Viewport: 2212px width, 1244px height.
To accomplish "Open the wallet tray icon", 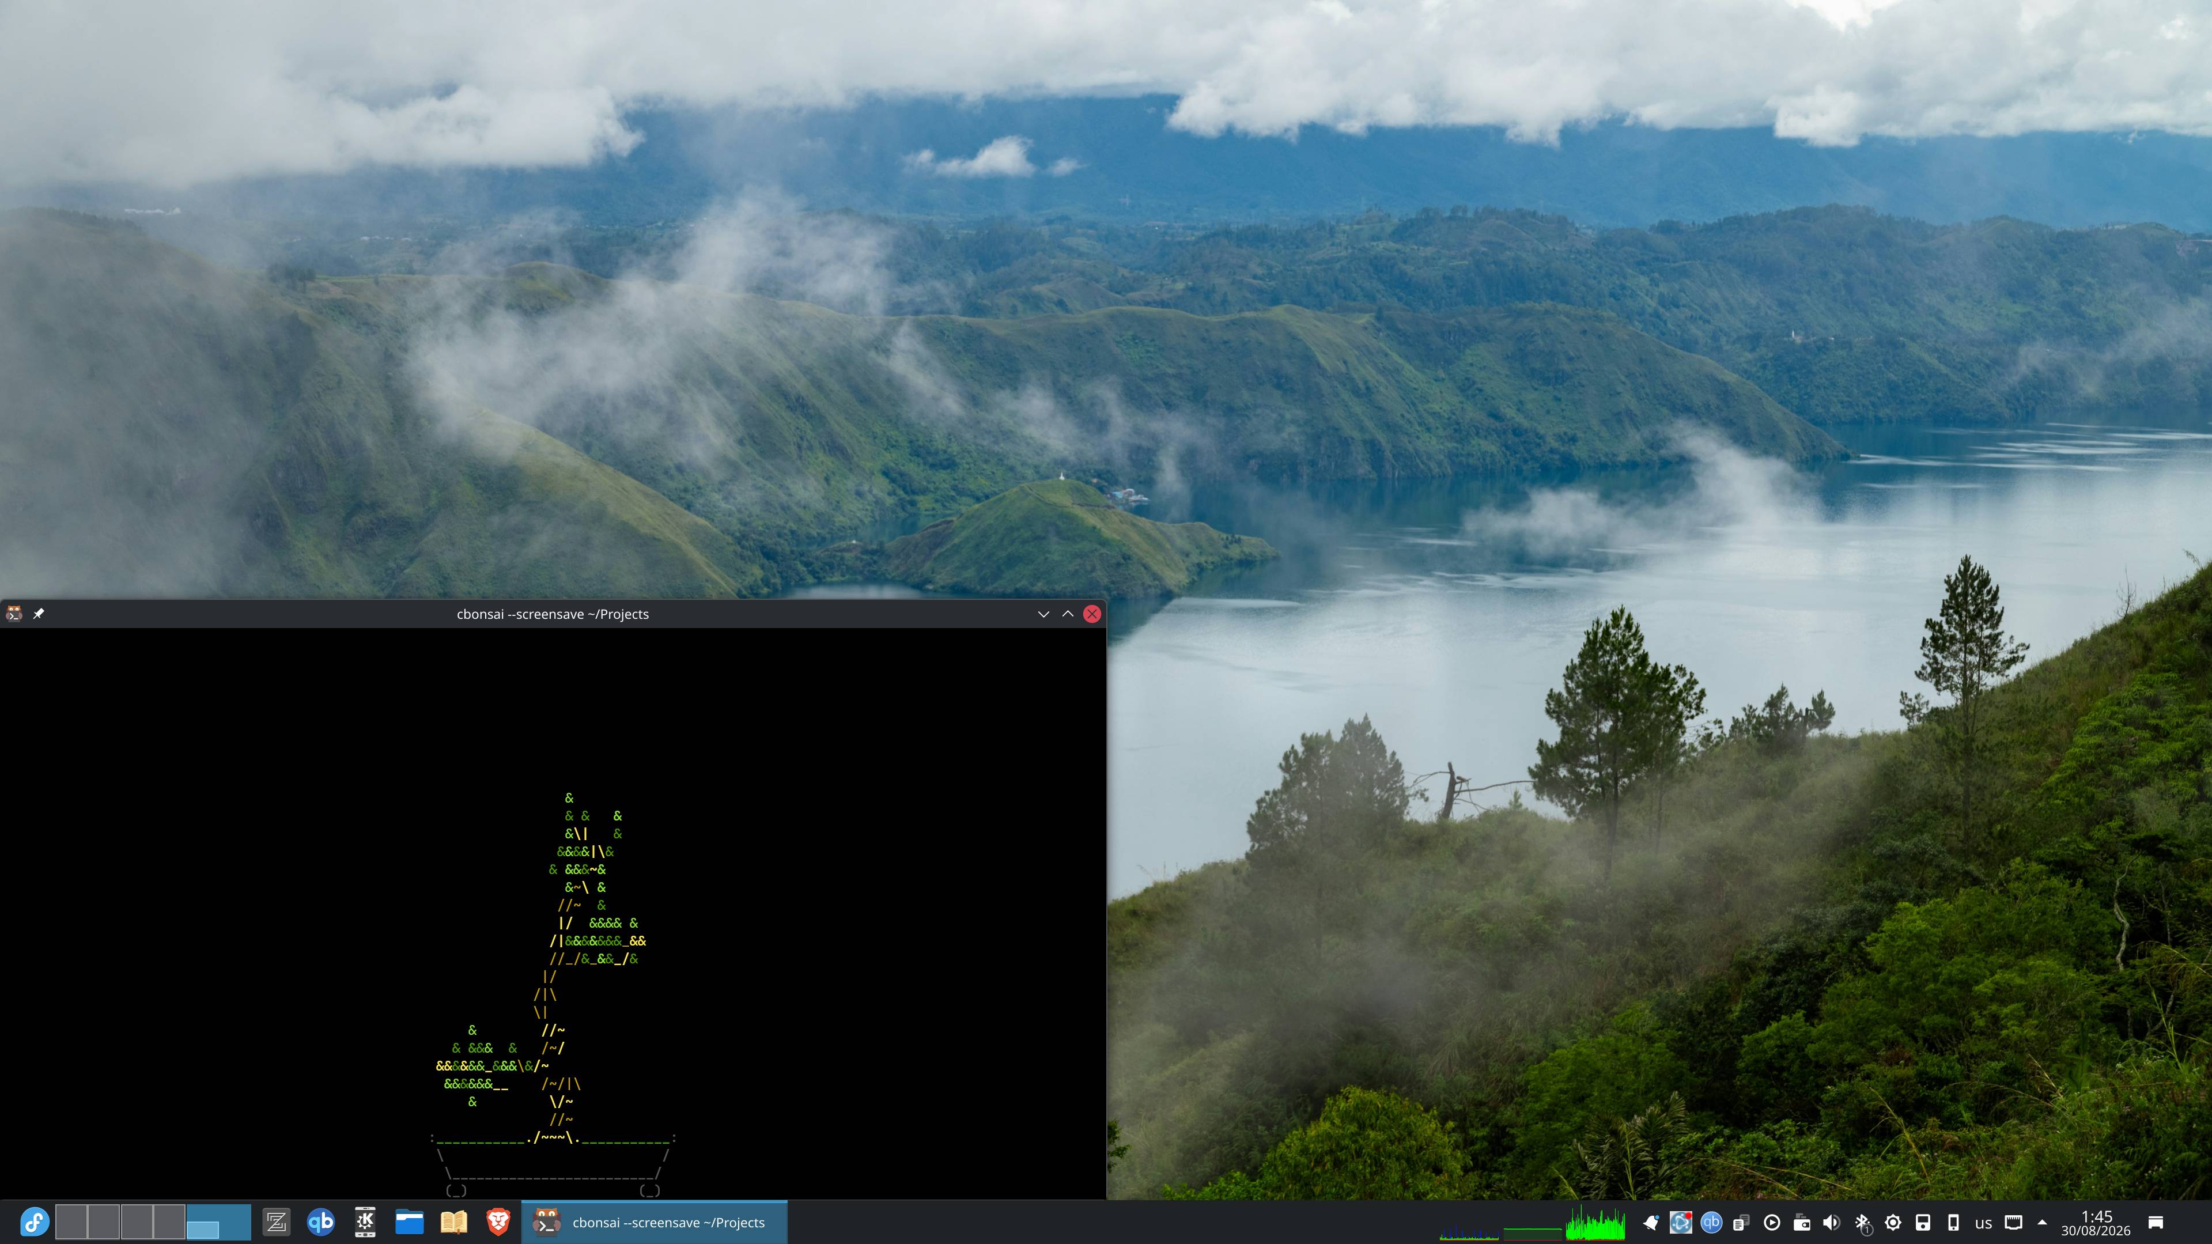I will [1802, 1223].
